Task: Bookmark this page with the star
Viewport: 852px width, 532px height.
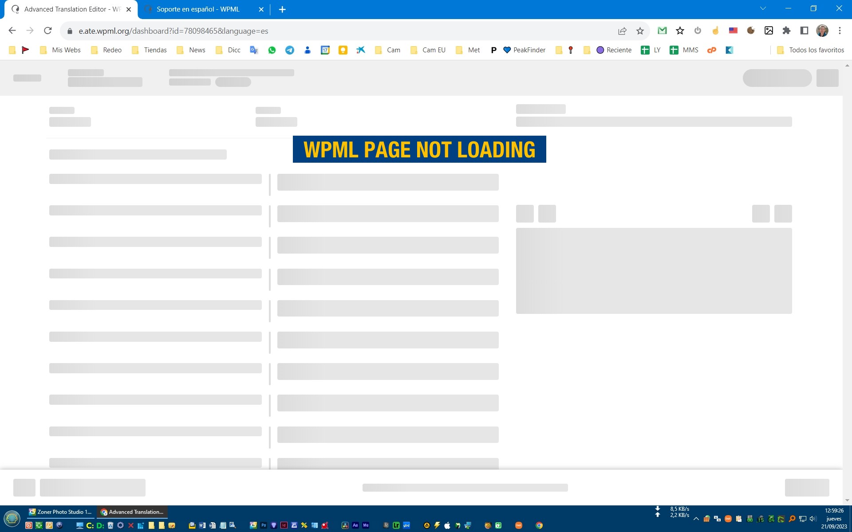Action: (x=640, y=31)
